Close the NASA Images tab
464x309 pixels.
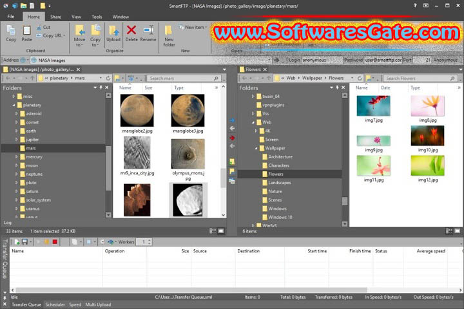click(78, 70)
